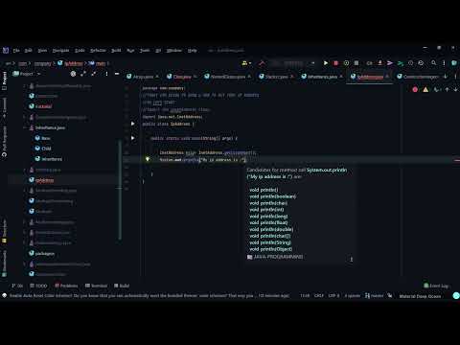Open the View menu
This screenshot has width=460, height=345.
(42, 51)
